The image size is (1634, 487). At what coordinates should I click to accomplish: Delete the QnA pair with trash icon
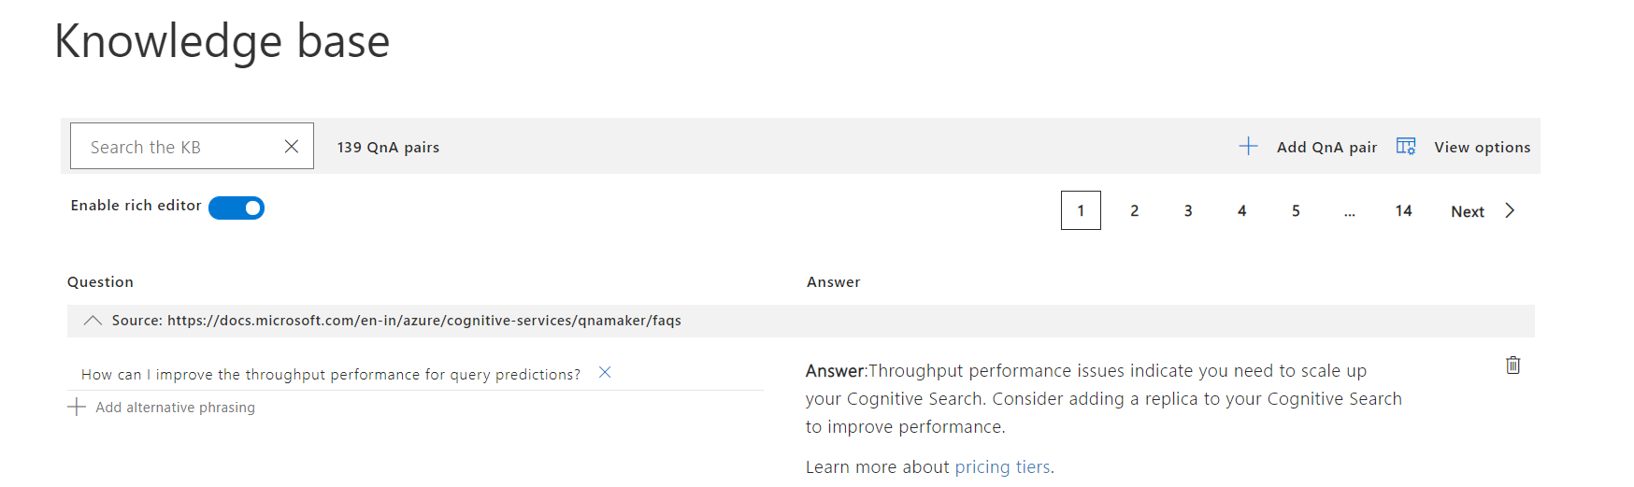(1512, 365)
